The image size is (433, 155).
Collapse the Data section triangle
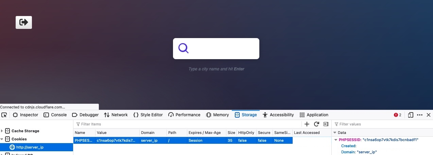(334, 133)
